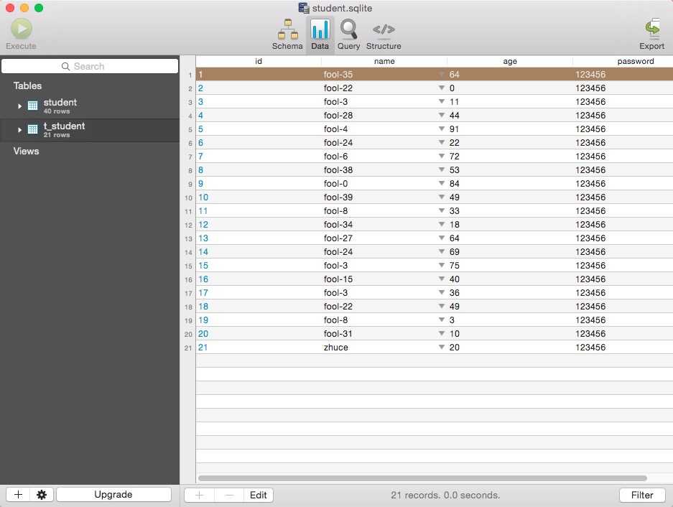Click the Tables section label
The image size is (673, 507).
tap(27, 86)
